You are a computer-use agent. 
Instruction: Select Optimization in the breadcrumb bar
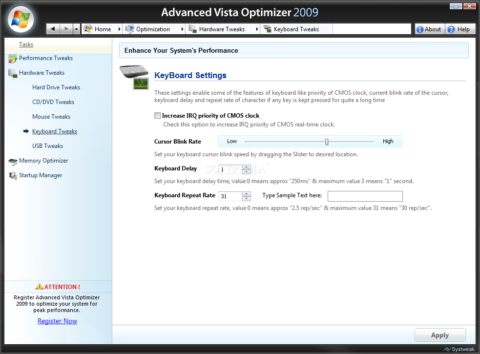[x=153, y=29]
